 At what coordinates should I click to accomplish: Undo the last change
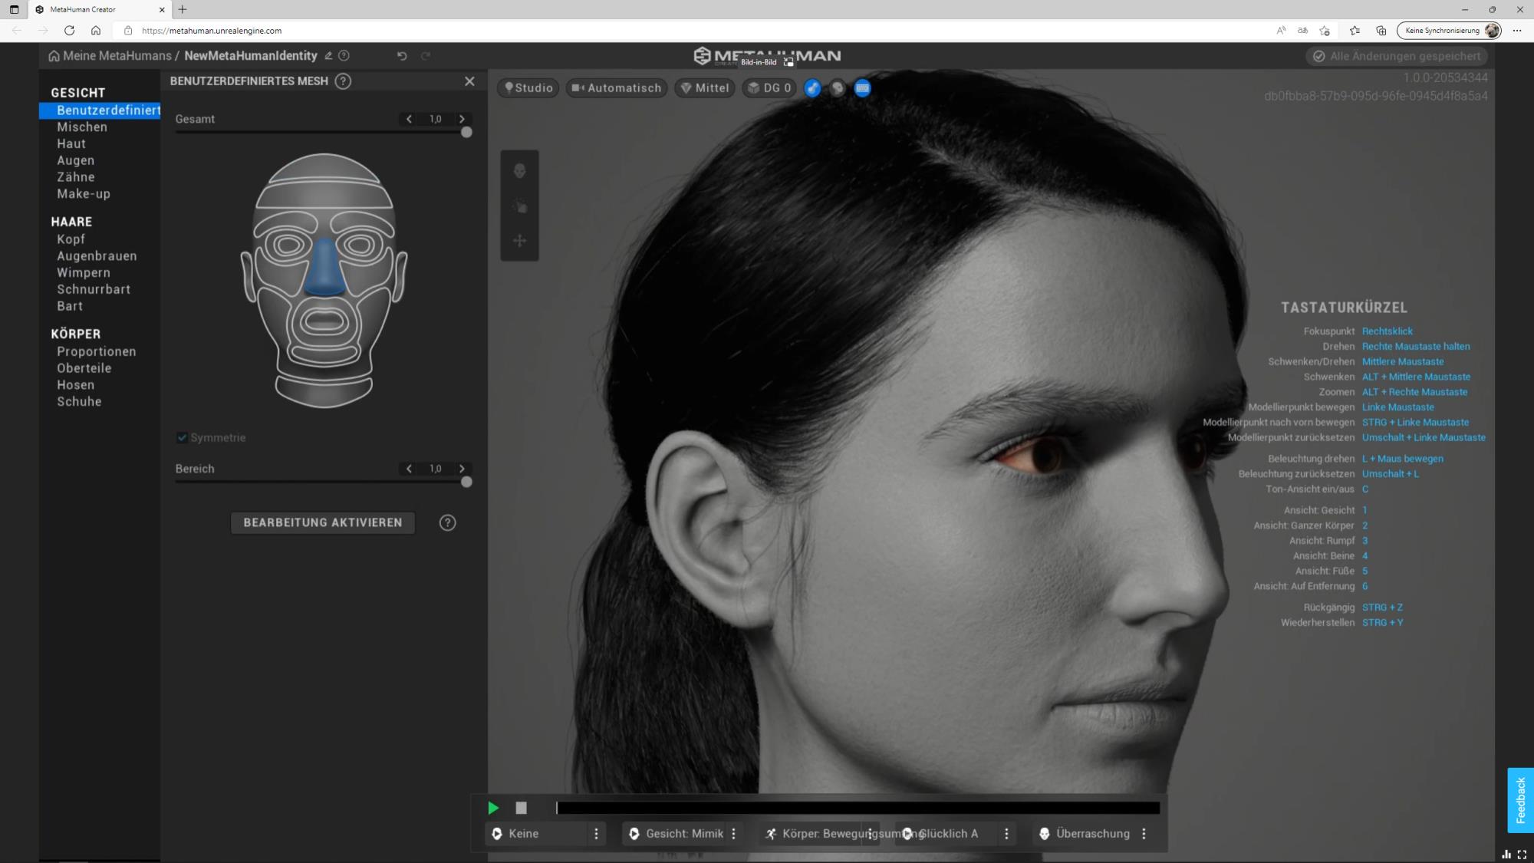click(x=402, y=56)
